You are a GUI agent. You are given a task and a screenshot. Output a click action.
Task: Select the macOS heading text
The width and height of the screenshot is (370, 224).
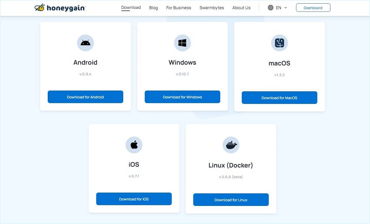pos(279,63)
